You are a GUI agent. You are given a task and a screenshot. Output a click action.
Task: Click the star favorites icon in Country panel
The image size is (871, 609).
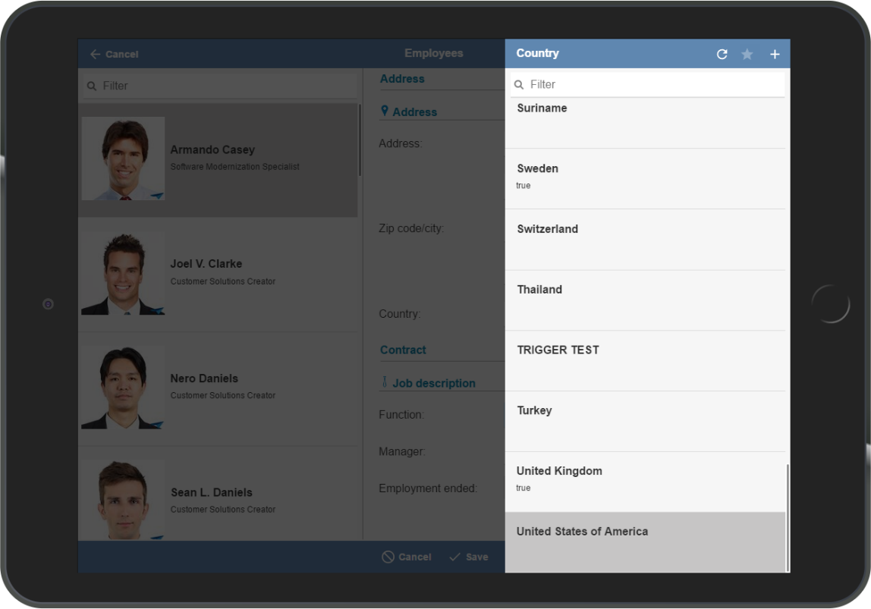click(x=747, y=54)
